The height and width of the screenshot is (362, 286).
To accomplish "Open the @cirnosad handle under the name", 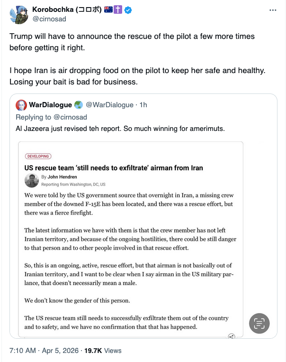I will (50, 19).
